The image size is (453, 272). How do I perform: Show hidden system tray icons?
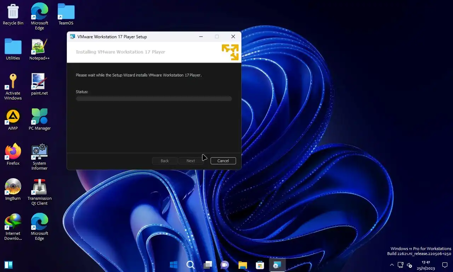(392, 265)
